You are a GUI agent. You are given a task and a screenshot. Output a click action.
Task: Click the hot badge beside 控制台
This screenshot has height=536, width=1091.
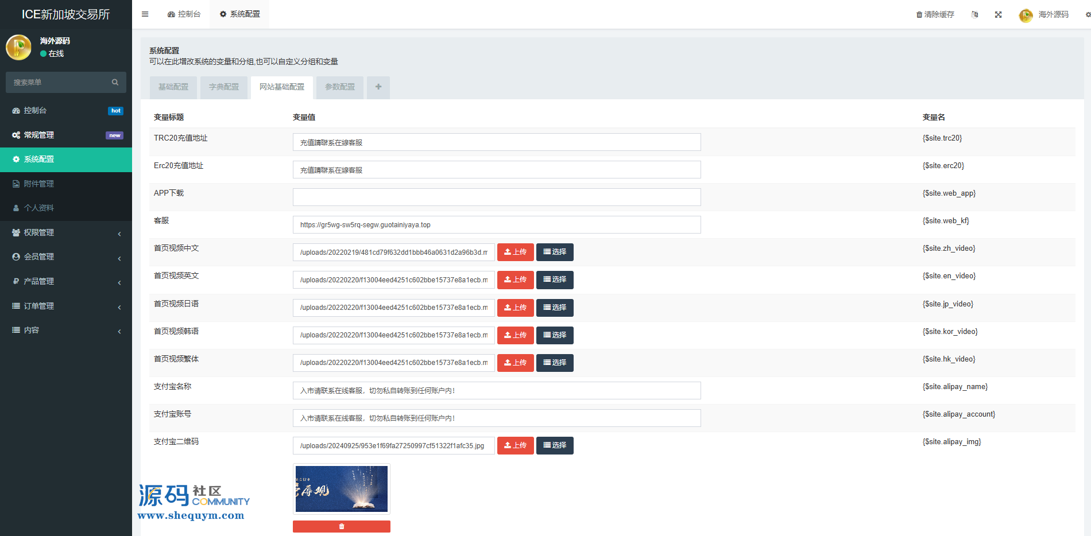[x=115, y=111]
